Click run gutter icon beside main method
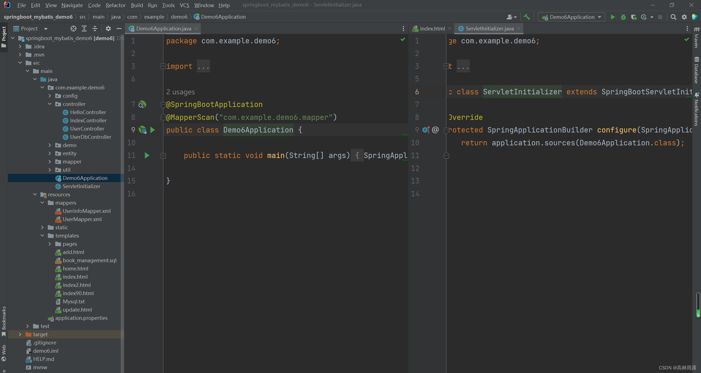Screen dimensions: 701x373 pos(147,156)
